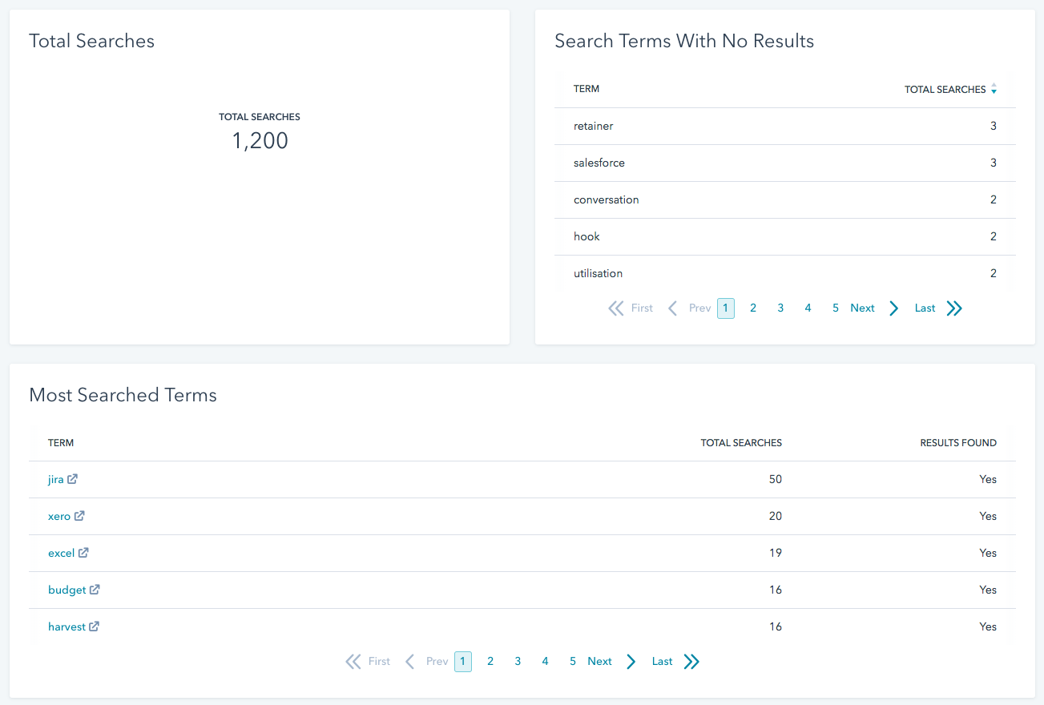The height and width of the screenshot is (705, 1044).
Task: Go to page 3 of Most Searched Terms
Action: click(518, 662)
